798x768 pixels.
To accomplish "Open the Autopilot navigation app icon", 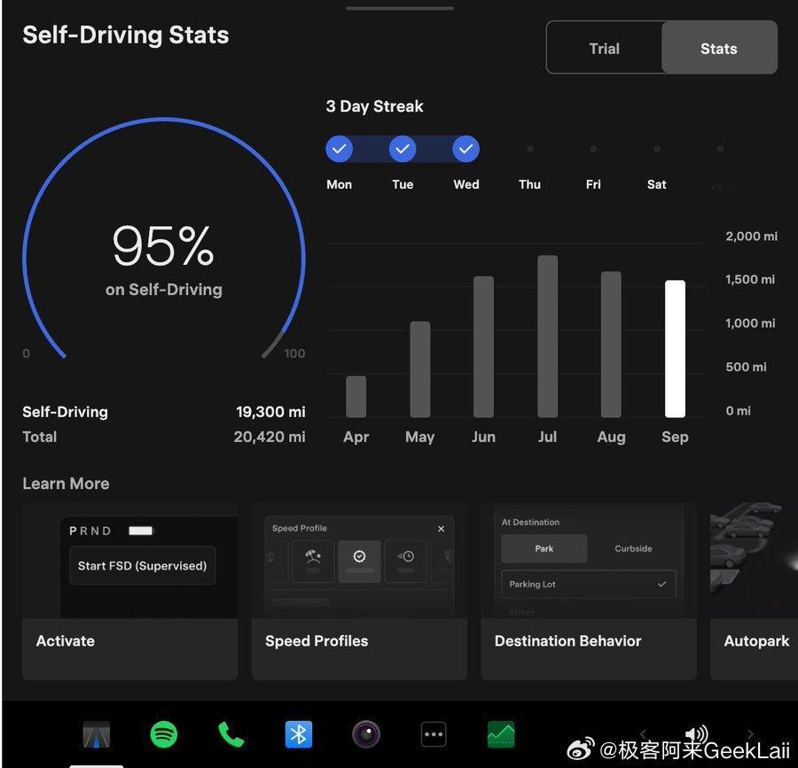I will coord(97,734).
